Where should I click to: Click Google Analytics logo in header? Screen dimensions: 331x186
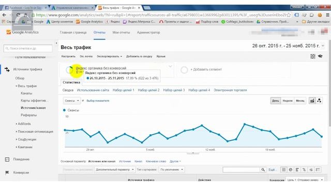(x=22, y=32)
